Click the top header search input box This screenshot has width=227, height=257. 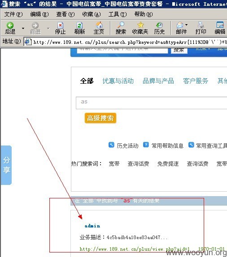[x=122, y=50]
